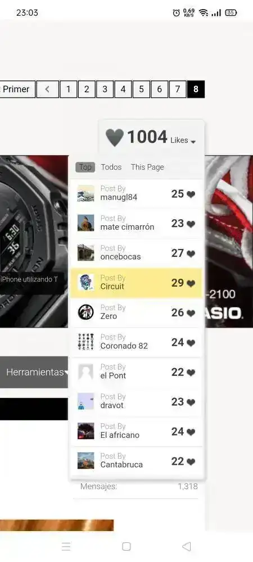Click the heart next to Circuit's 29
The height and width of the screenshot is (562, 253).
[x=191, y=283]
